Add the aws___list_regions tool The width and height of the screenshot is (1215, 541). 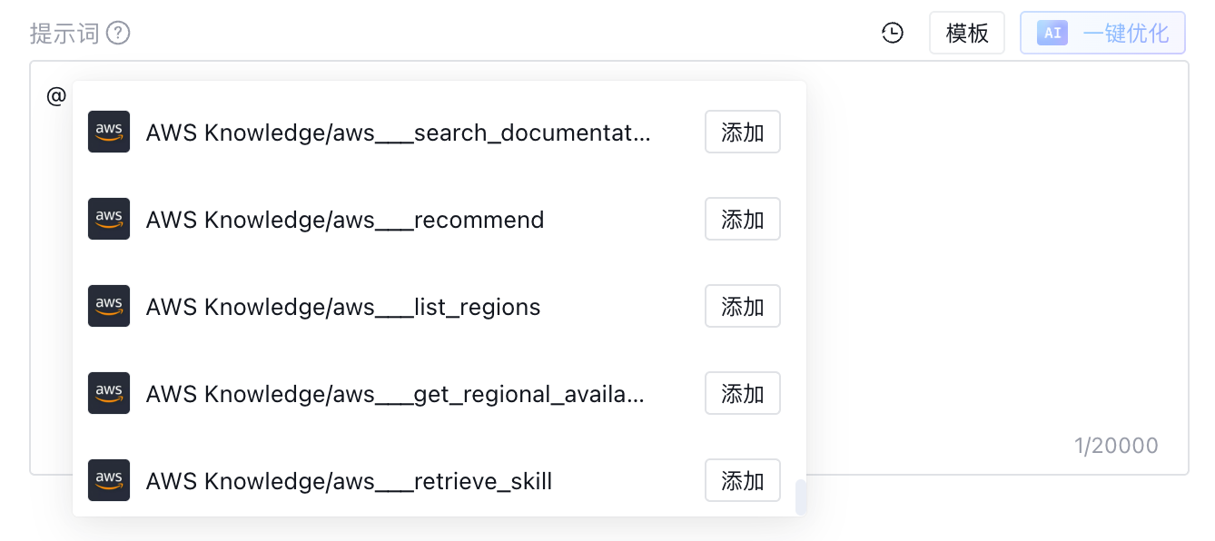tap(743, 307)
